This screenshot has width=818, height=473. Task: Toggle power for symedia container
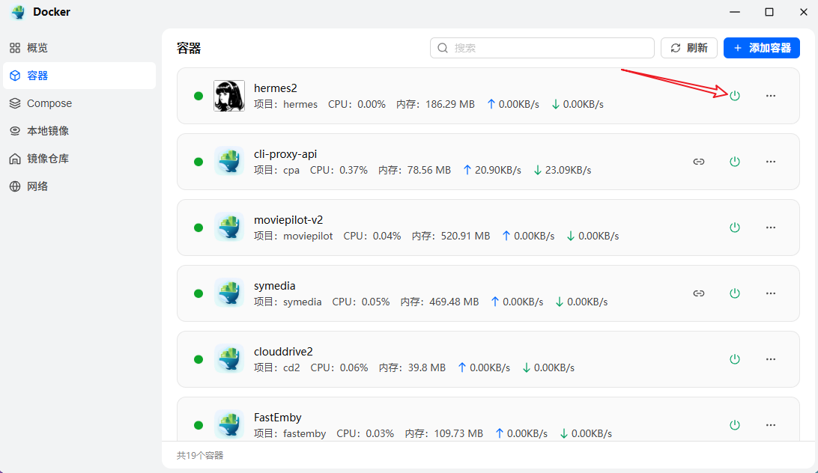pyautogui.click(x=735, y=293)
